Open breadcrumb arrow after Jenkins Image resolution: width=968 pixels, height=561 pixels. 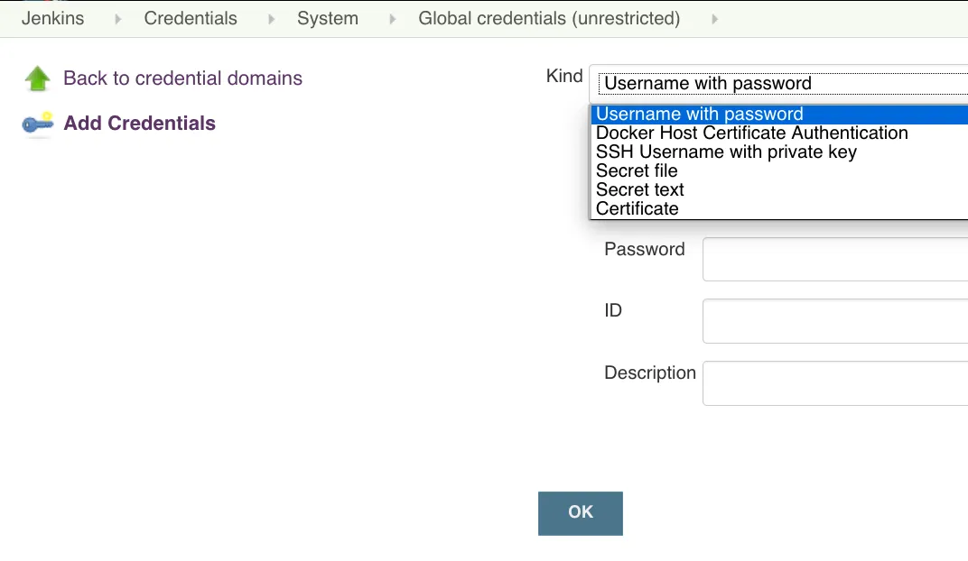pyautogui.click(x=117, y=19)
